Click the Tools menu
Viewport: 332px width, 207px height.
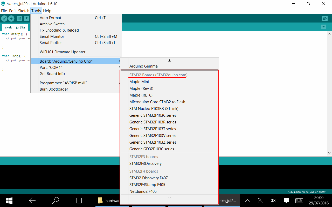36,11
